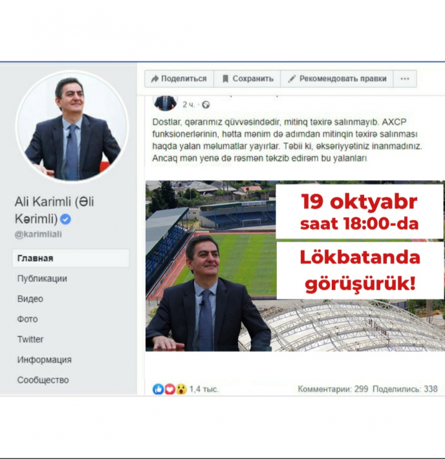Viewport: 445px width, 459px height.
Task: Open the large circular profile picture
Action: 72,127
